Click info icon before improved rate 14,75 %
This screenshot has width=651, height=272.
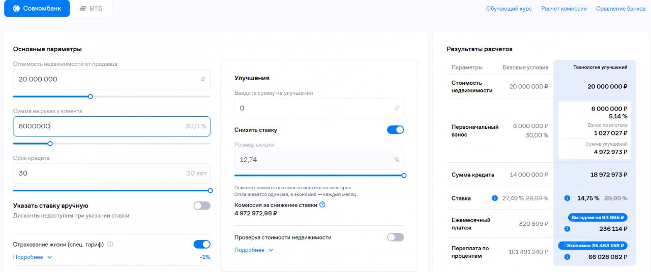click(567, 198)
